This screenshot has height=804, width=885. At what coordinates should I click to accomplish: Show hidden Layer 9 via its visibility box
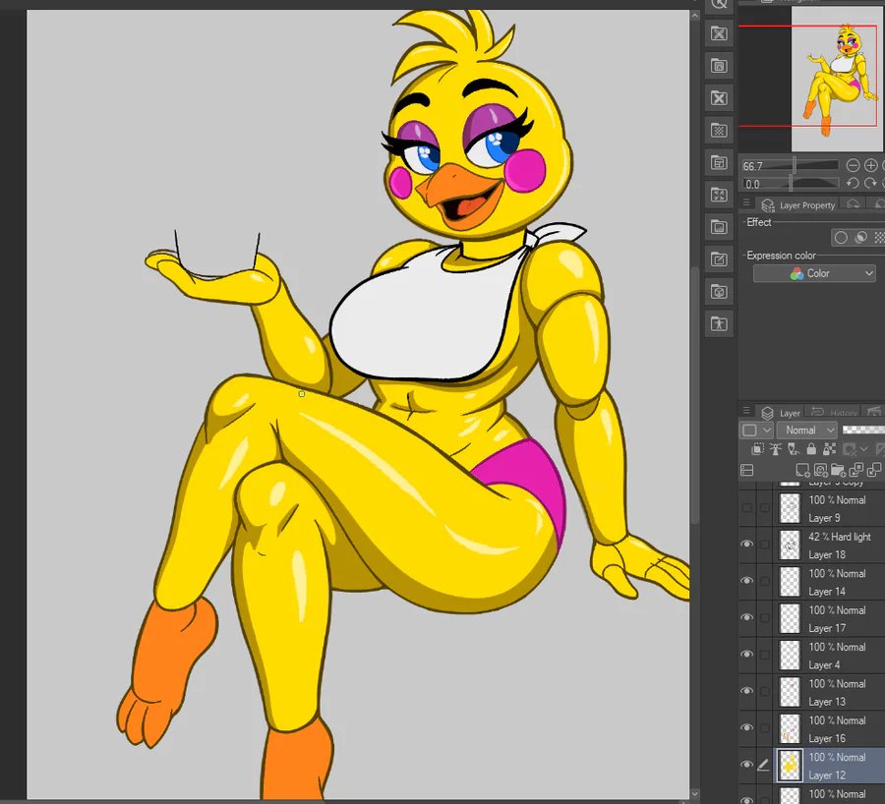pos(746,508)
